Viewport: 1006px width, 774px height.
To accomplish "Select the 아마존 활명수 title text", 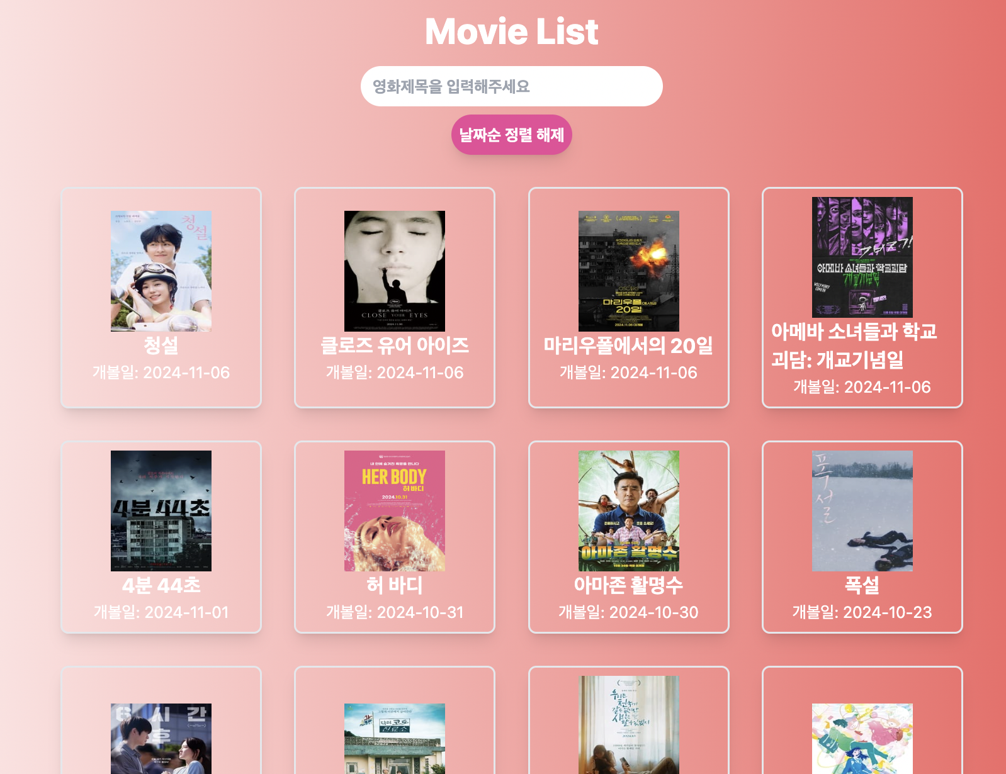I will pyautogui.click(x=629, y=585).
